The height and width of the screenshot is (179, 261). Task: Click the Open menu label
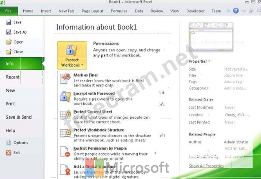[18, 42]
